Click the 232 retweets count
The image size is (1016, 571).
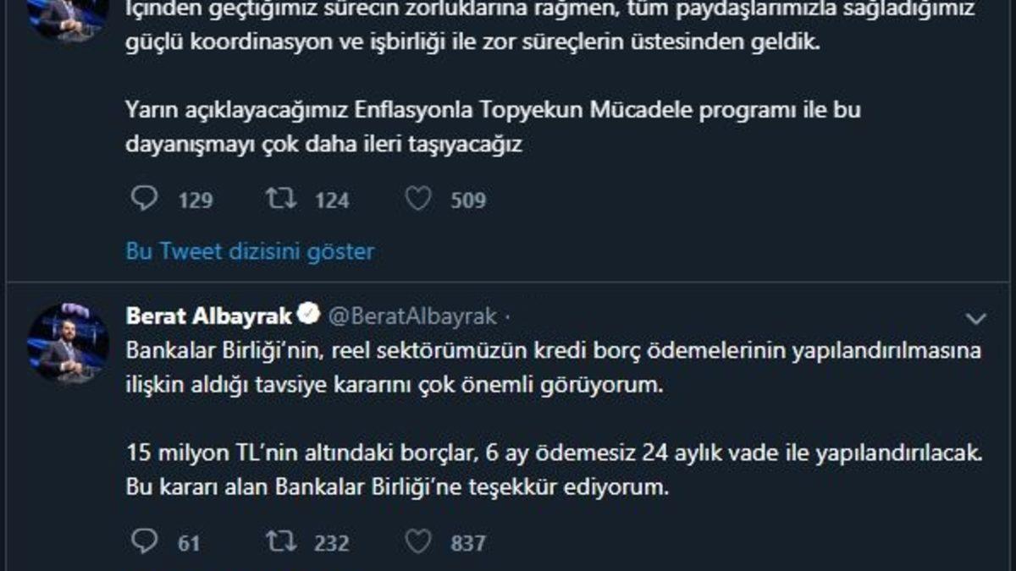[332, 542]
